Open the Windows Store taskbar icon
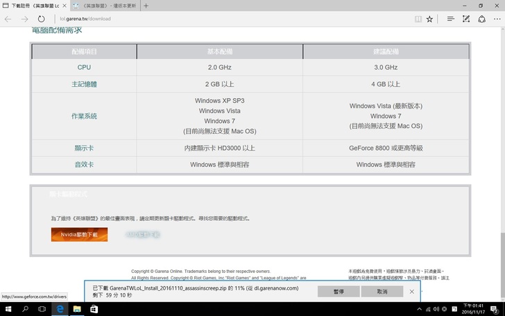This screenshot has width=505, height=316. click(94, 309)
